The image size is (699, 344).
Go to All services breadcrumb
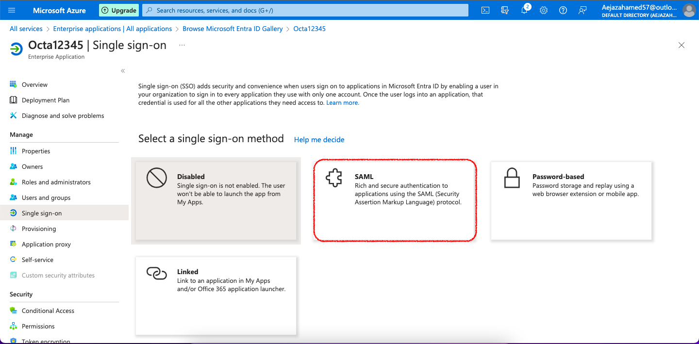click(x=26, y=29)
